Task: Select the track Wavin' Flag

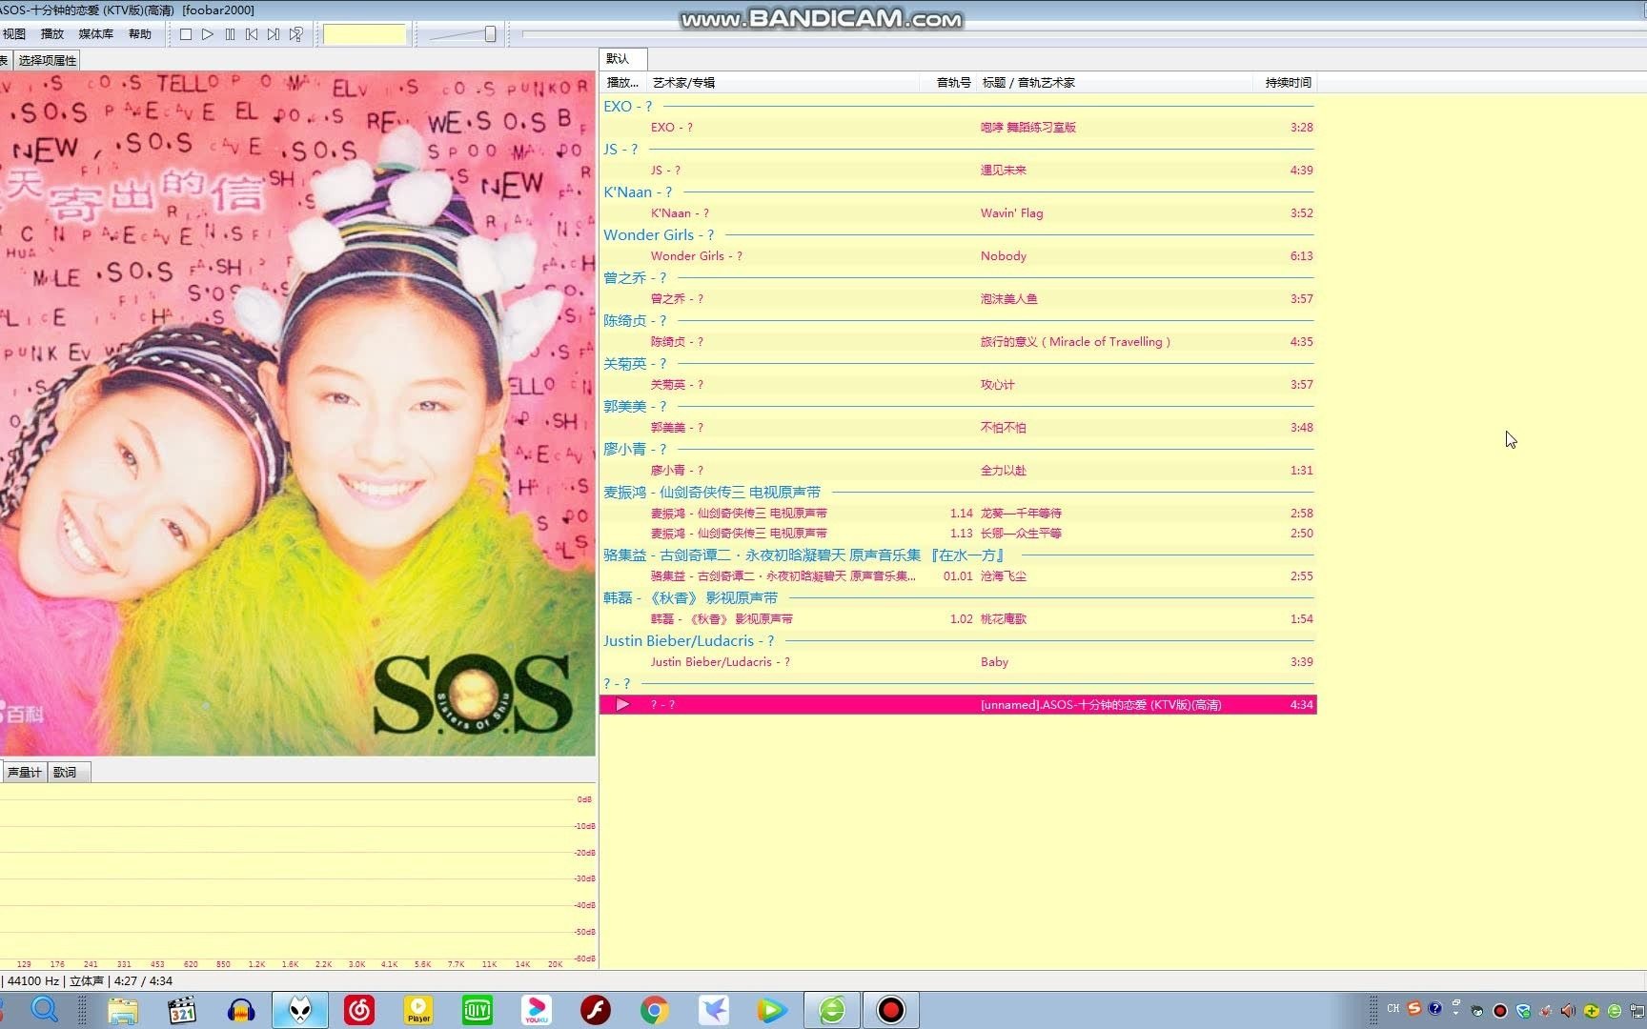Action: 958,213
